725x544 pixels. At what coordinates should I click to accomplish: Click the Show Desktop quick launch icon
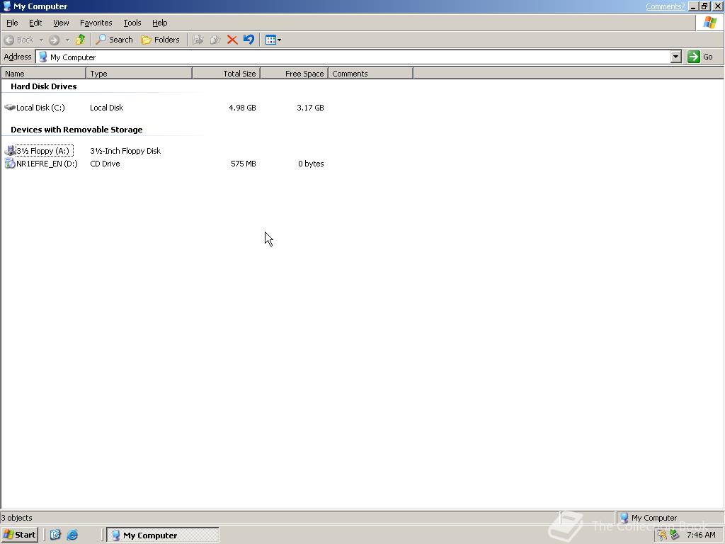tap(55, 535)
